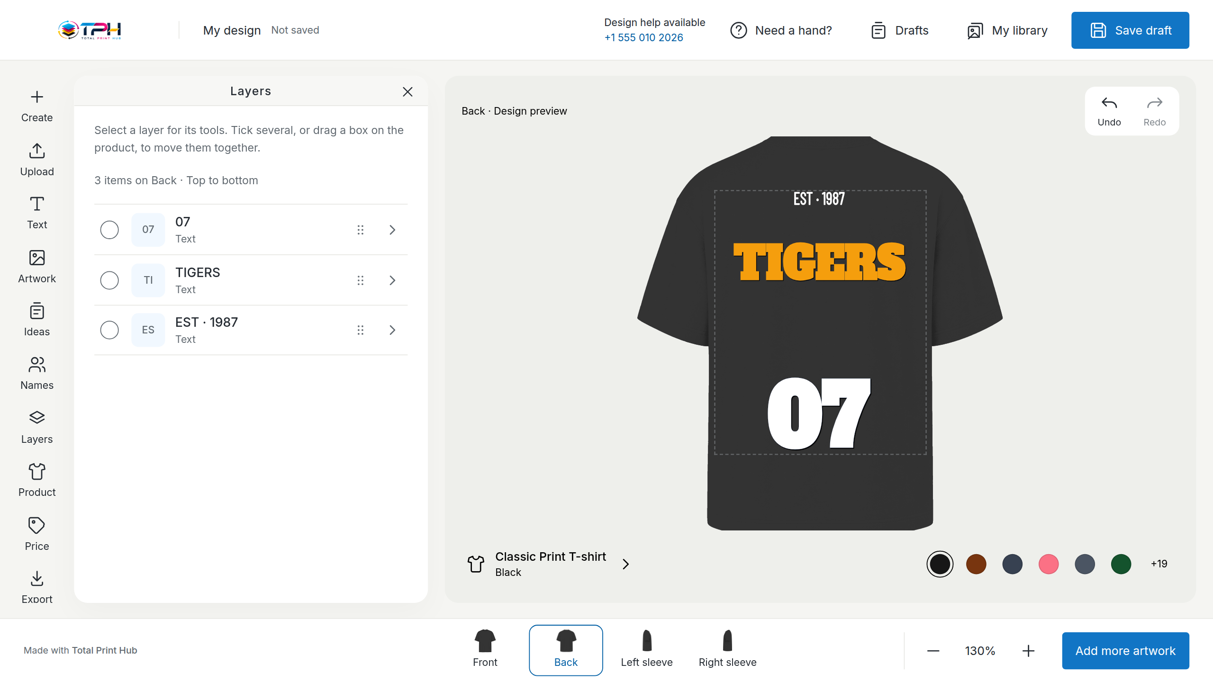The width and height of the screenshot is (1213, 682).
Task: Open My library
Action: pyautogui.click(x=1007, y=30)
